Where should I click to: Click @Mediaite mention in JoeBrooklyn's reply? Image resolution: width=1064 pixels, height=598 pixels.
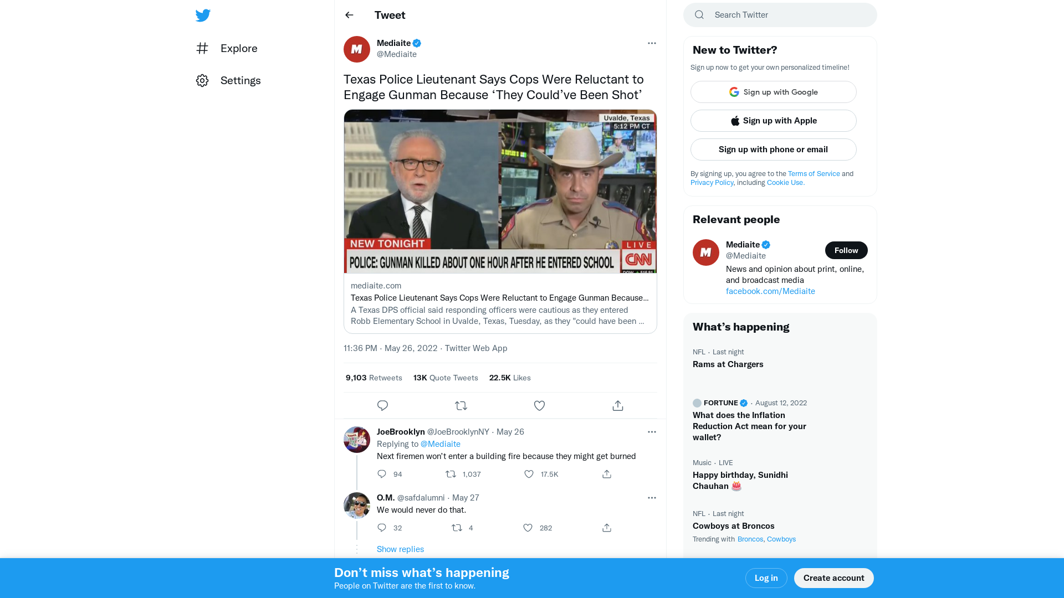click(x=441, y=444)
